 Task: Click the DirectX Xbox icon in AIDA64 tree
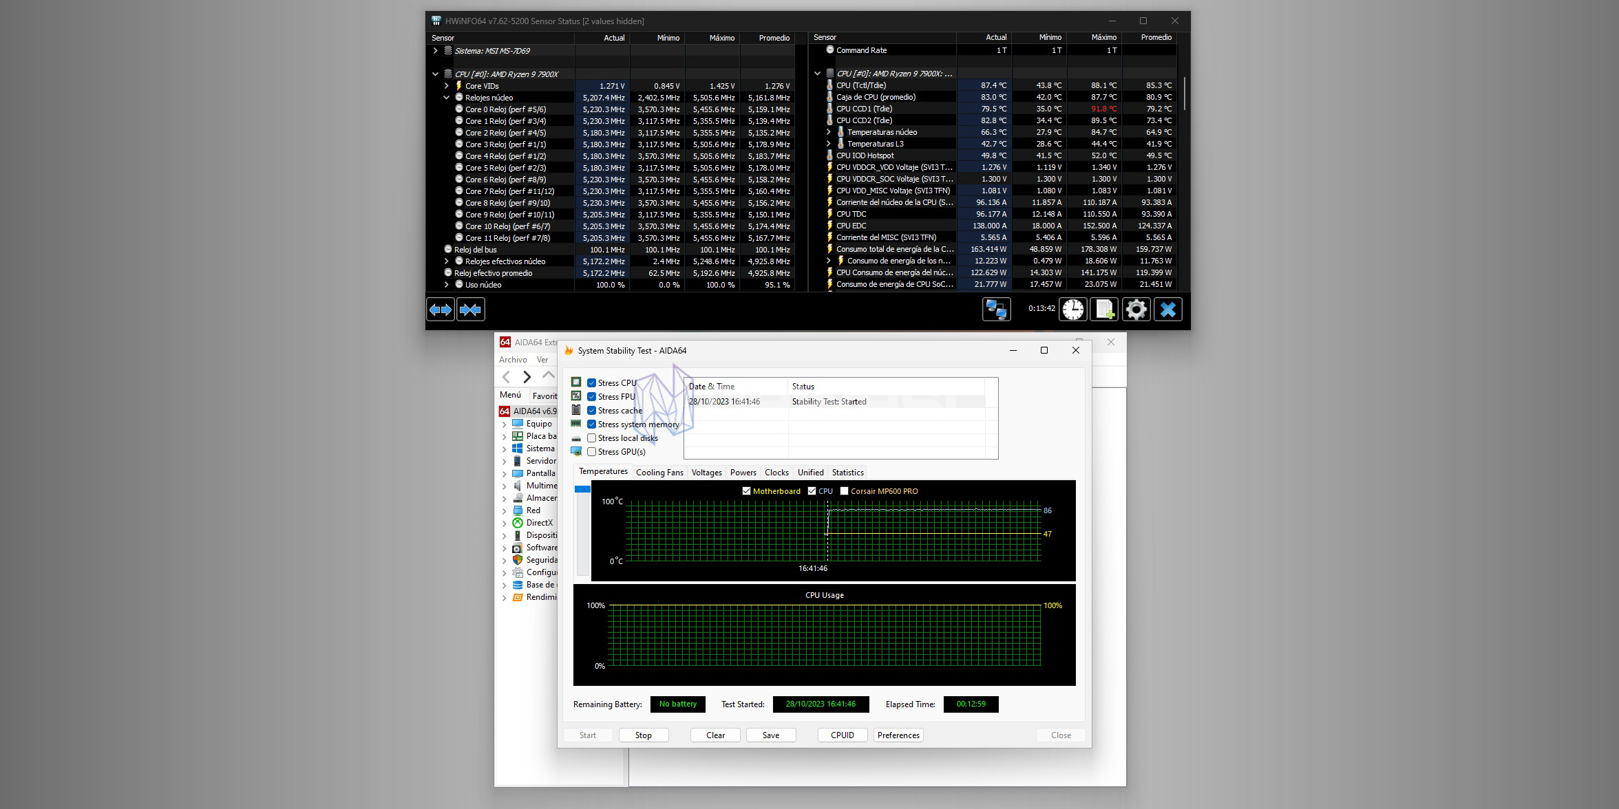(x=518, y=523)
